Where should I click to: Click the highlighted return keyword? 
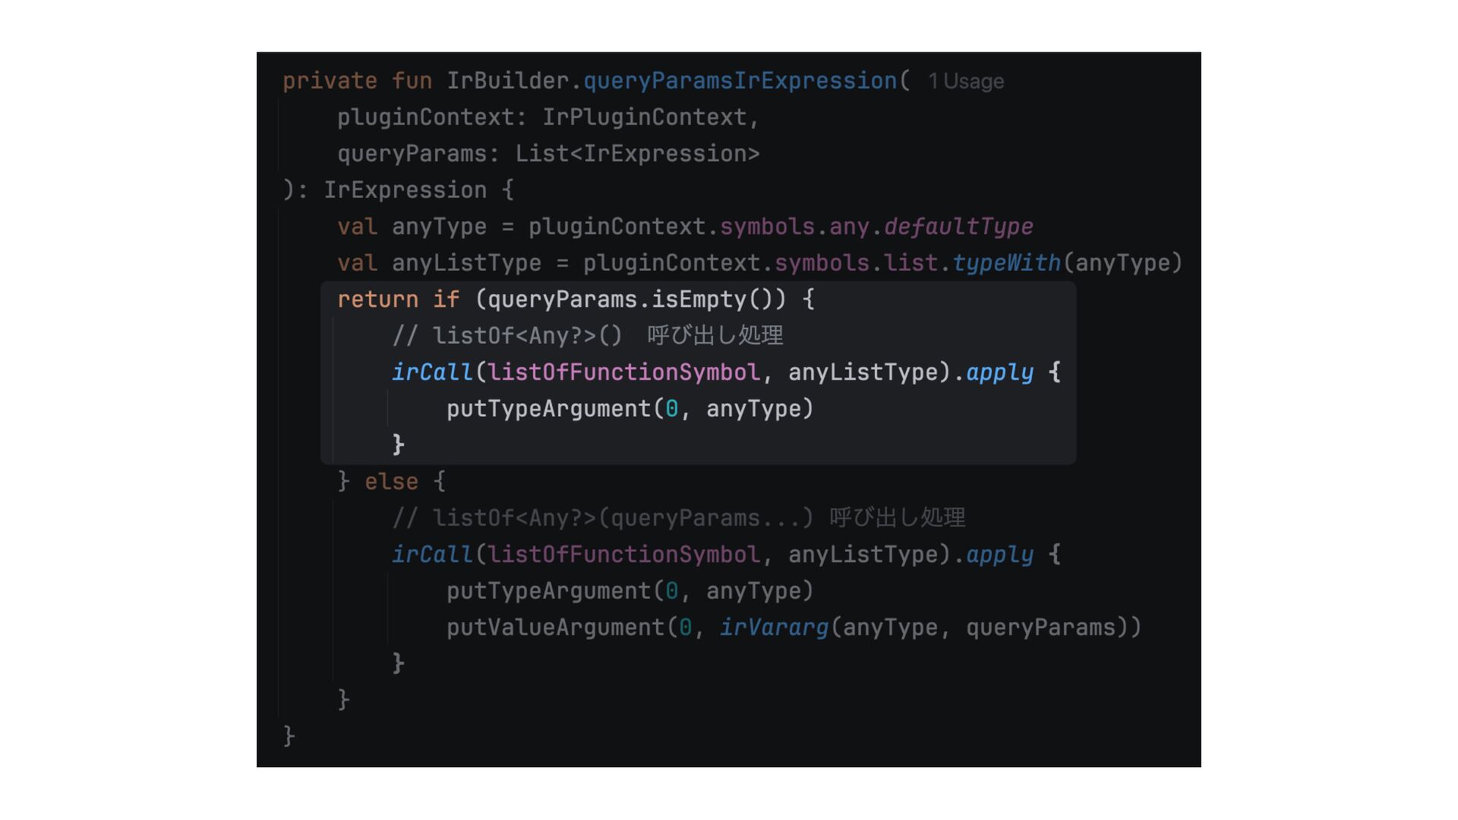coord(377,299)
